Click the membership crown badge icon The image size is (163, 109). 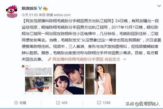click(45, 8)
